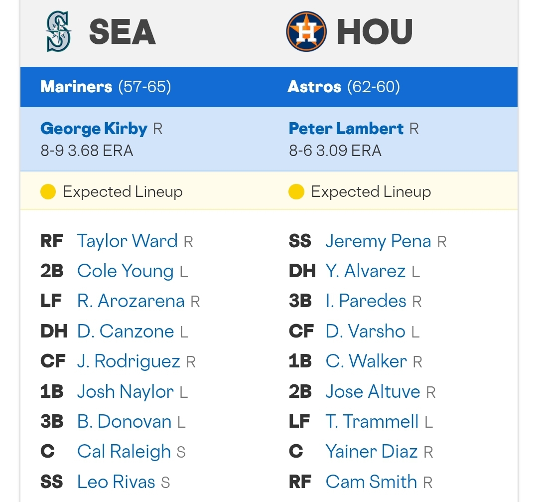538x502 pixels.
Task: Click the yellow Astros Expected Lineup dot
Action: pyautogui.click(x=296, y=191)
